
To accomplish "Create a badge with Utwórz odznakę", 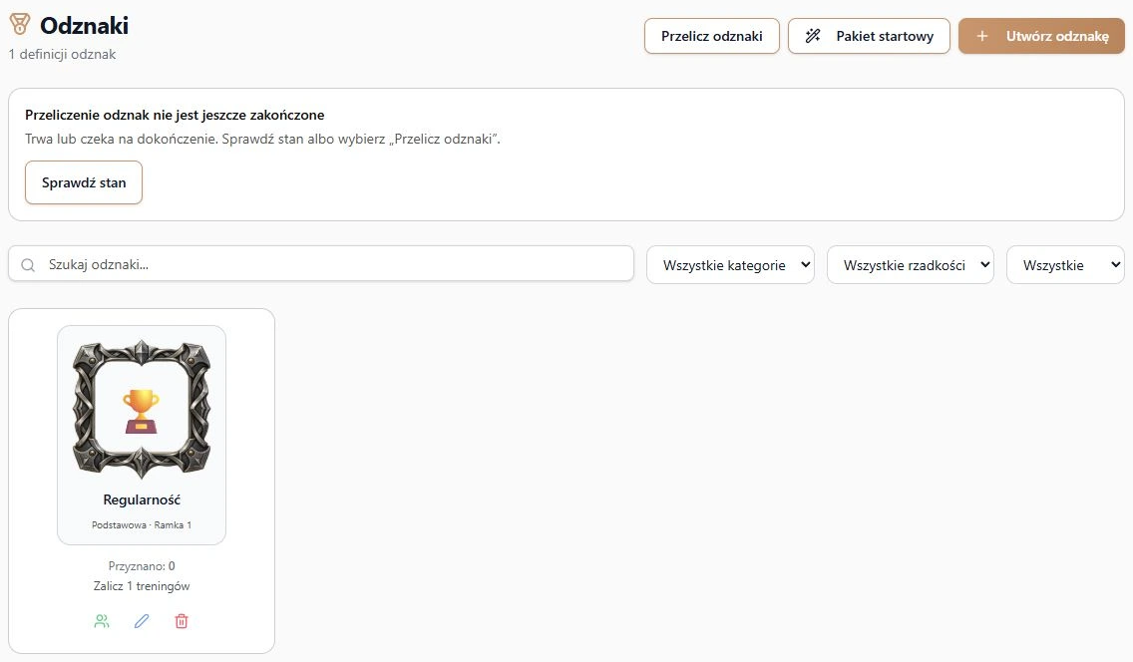I will click(x=1041, y=36).
